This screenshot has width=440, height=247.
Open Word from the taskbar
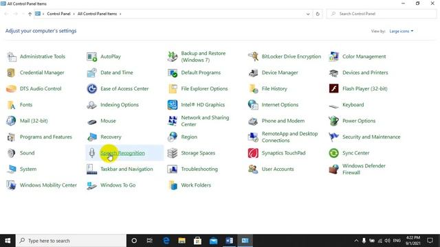tap(229, 241)
